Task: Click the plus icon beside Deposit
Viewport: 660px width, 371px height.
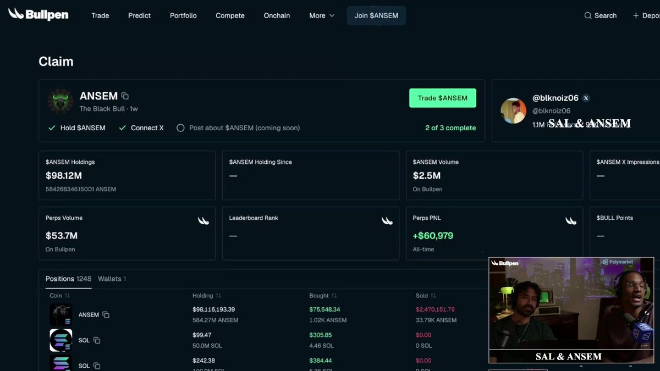Action: coord(636,15)
